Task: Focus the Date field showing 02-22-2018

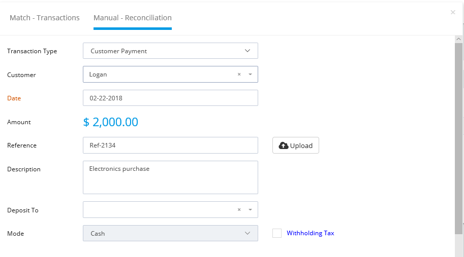Action: [170, 98]
